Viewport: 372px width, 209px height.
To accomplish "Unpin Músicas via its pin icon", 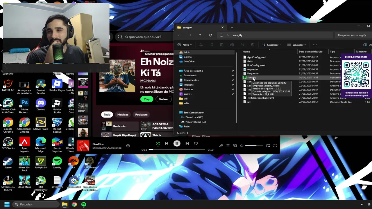I will [233, 89].
